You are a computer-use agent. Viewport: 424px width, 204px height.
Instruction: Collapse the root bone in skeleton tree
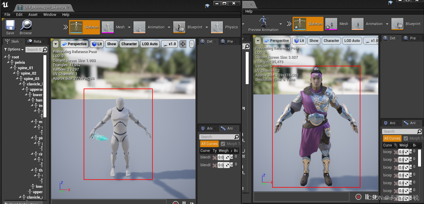(5, 57)
